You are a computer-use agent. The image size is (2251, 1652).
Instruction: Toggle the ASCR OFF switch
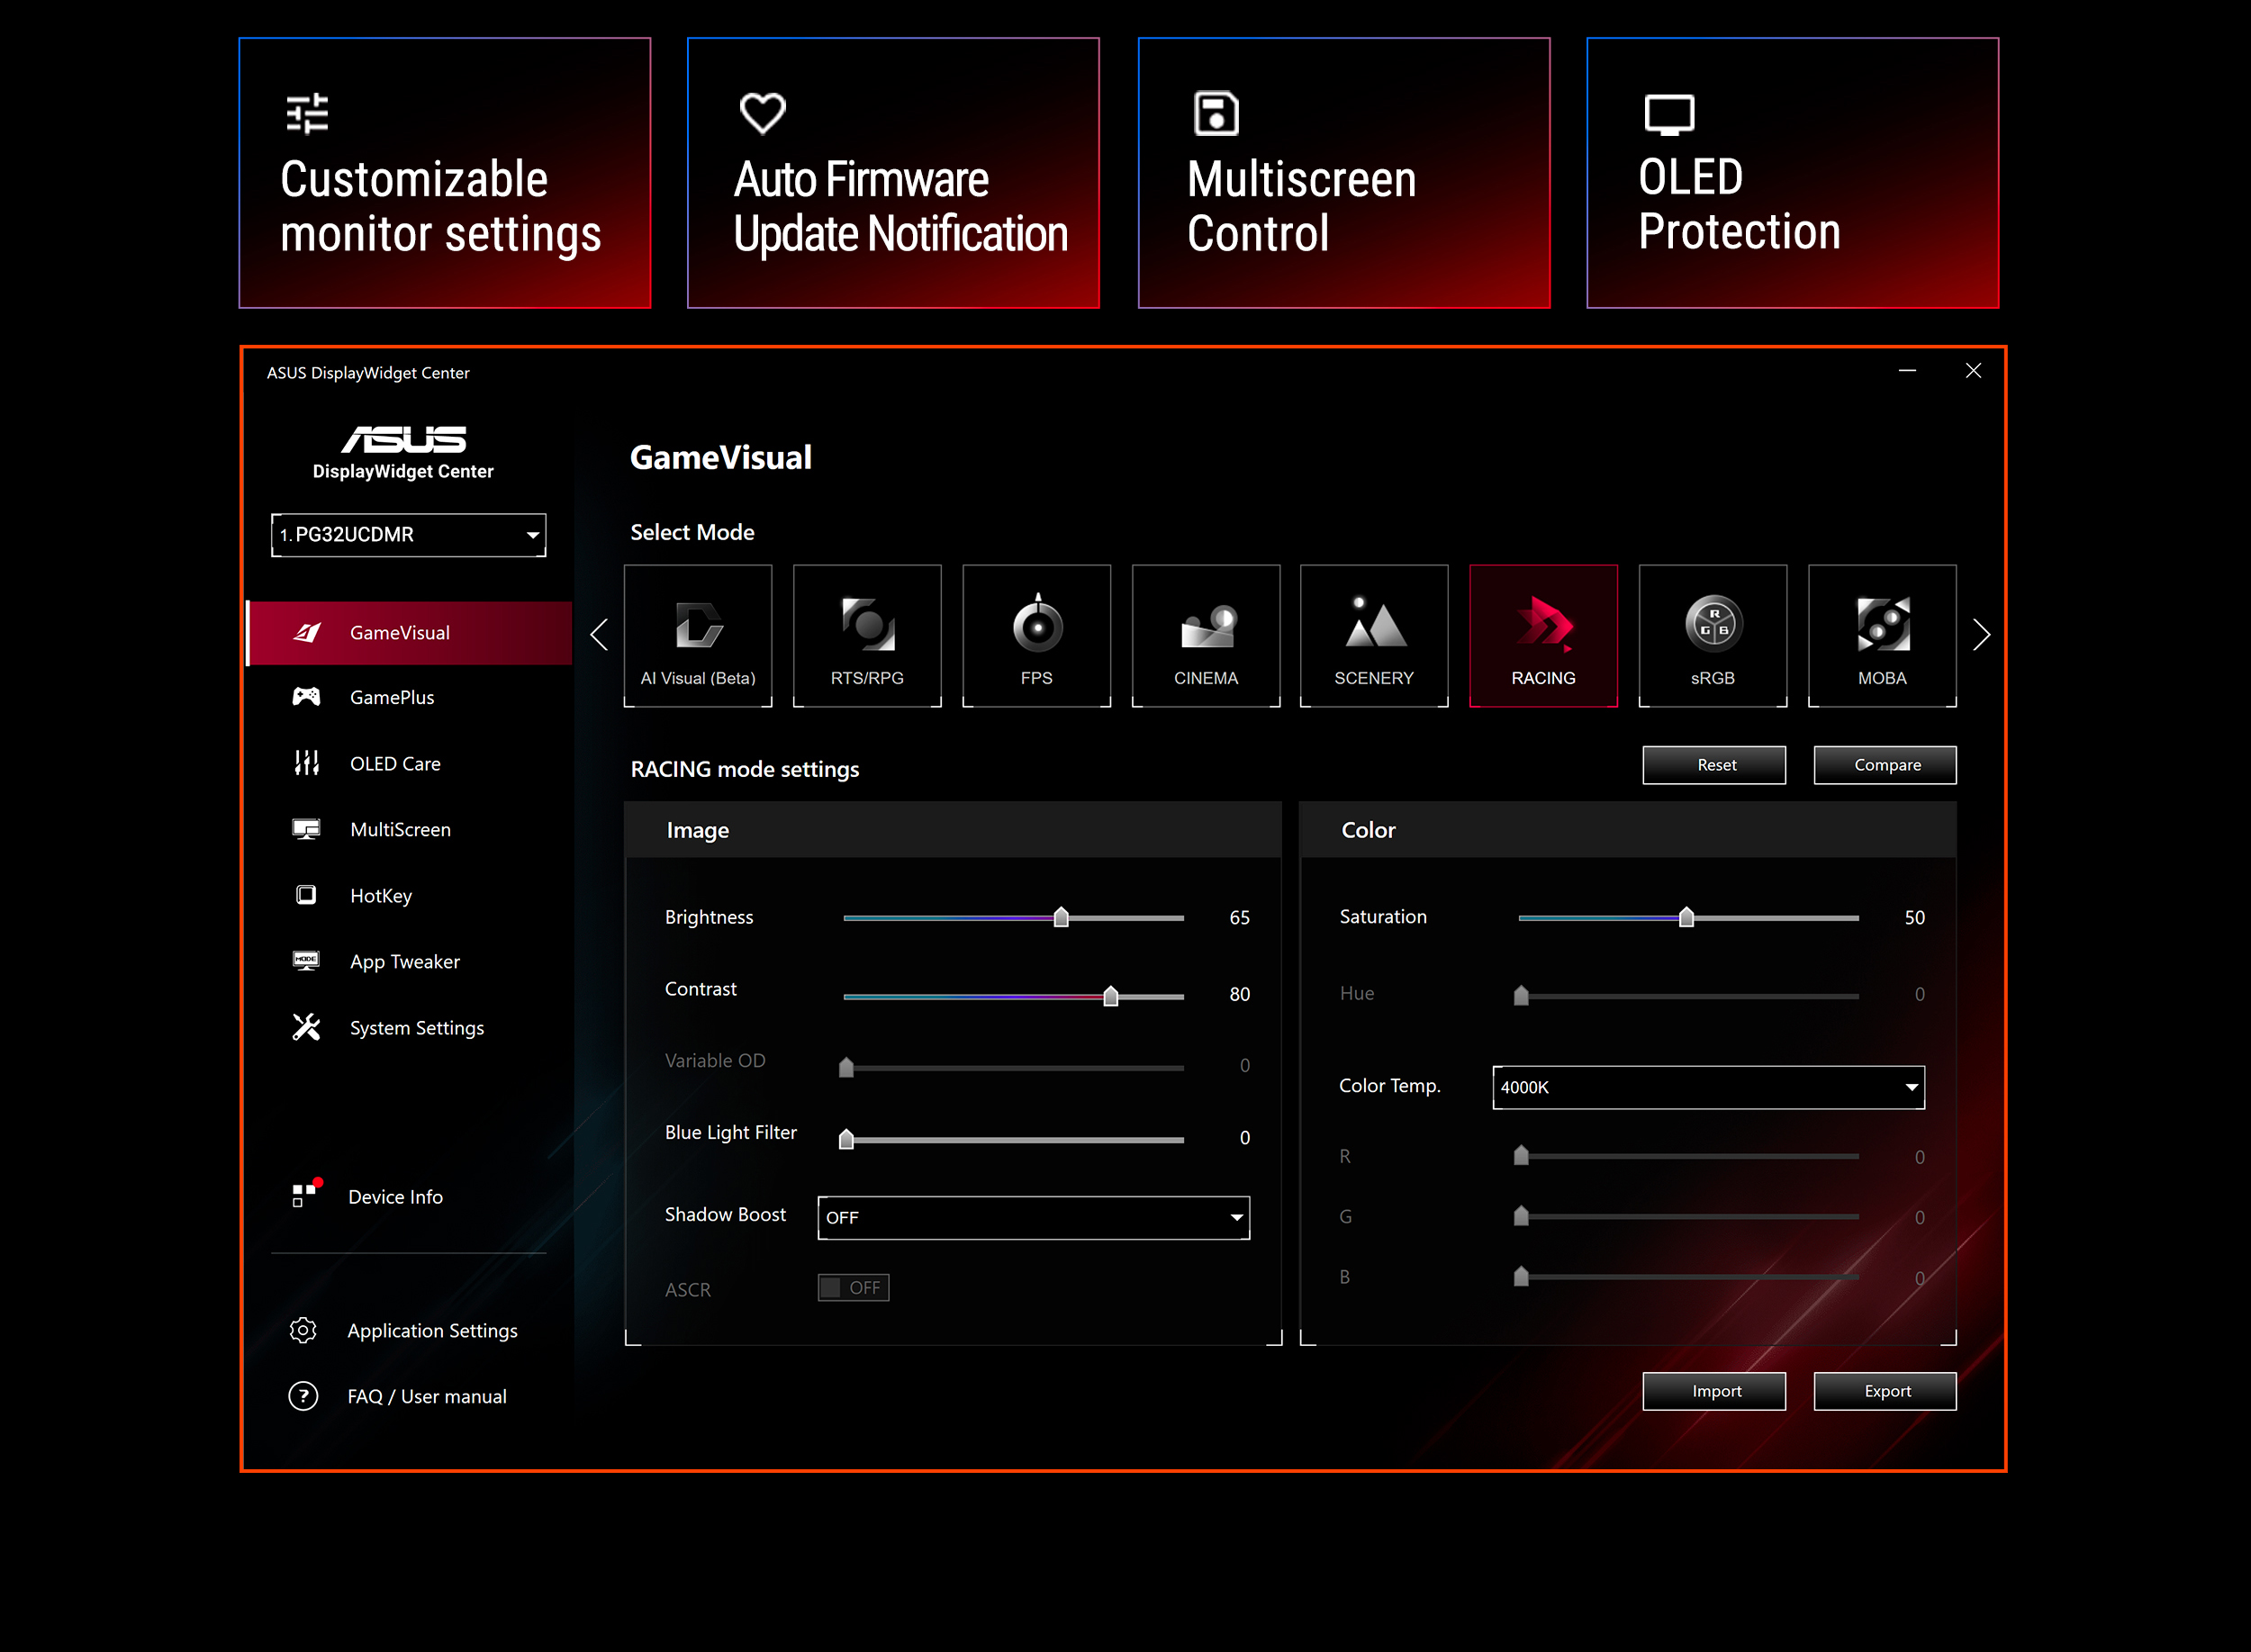tap(853, 1288)
